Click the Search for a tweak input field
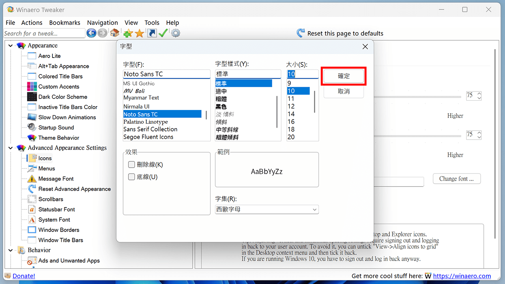The image size is (505, 284). (43, 33)
